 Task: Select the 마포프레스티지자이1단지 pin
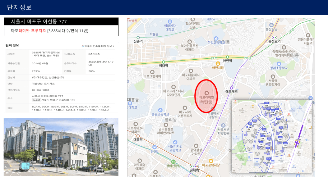173,87
